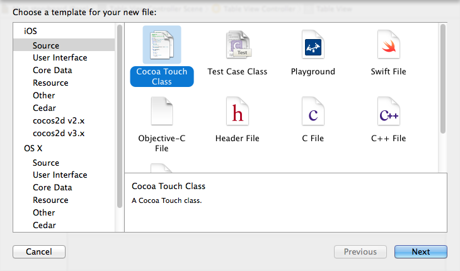Click the OS X section header
Screen dimensions: 460x271
(33, 148)
